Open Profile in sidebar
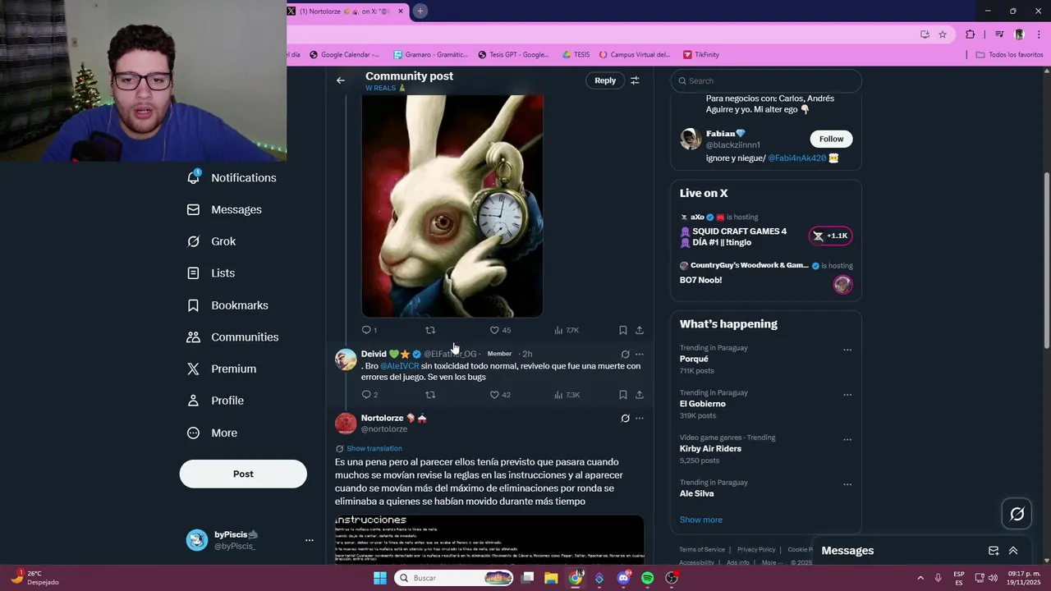1051x591 pixels. 215,401
